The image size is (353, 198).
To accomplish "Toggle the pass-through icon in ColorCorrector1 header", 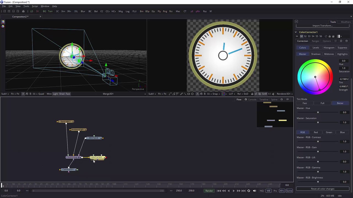I will point(326,36).
